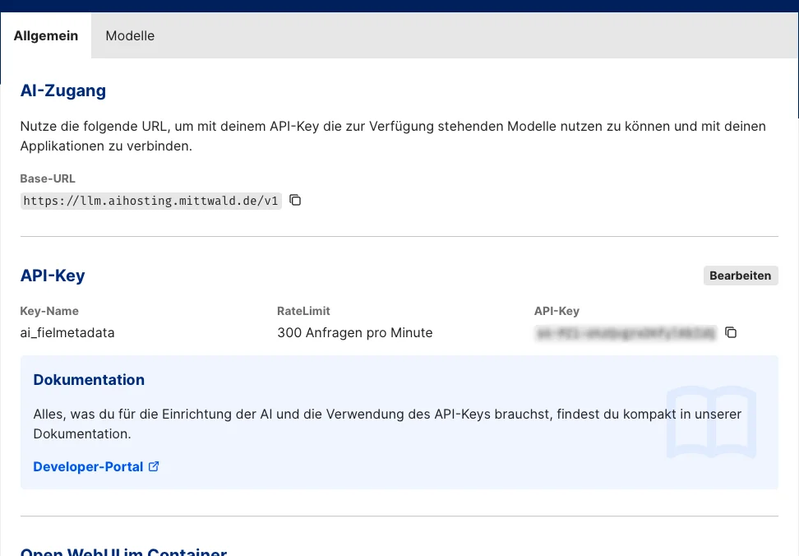Click the RateLimit value of 300 Anfragen

tap(354, 332)
